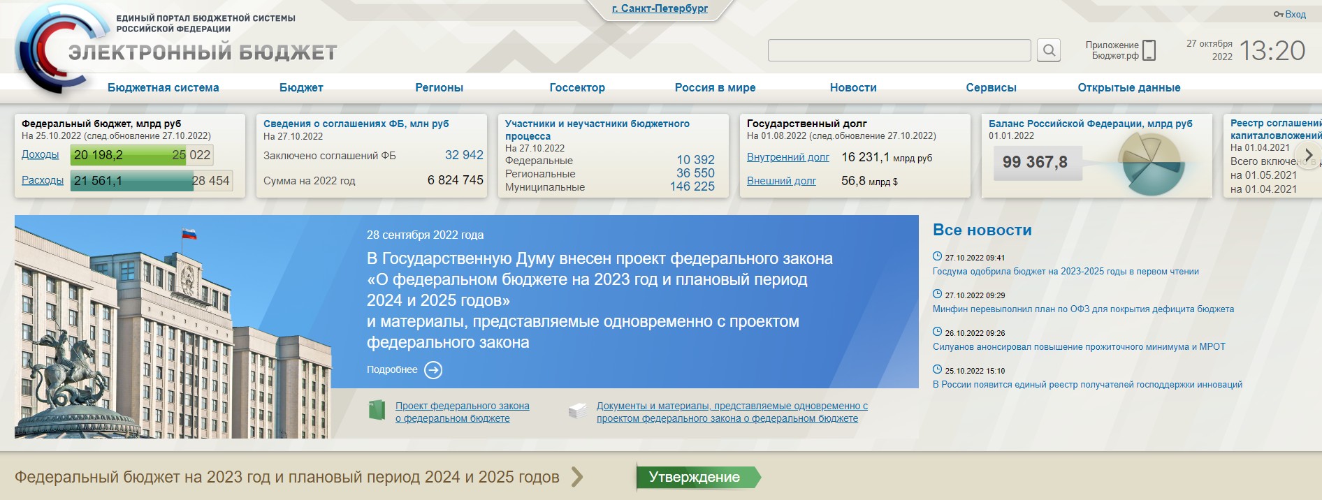Click the green book icon for Проект федерального закона

pyautogui.click(x=377, y=410)
